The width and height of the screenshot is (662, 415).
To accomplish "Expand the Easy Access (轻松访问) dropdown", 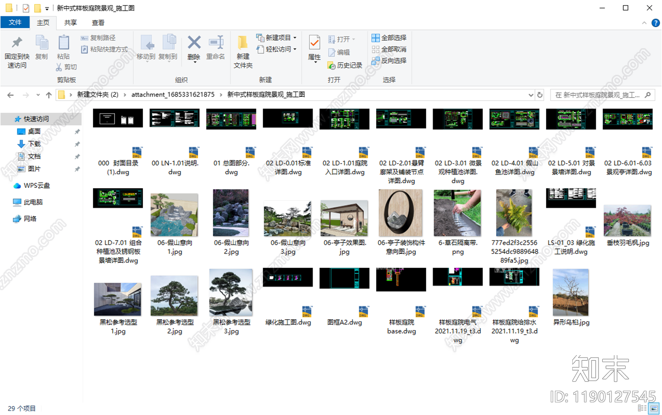I will [295, 49].
